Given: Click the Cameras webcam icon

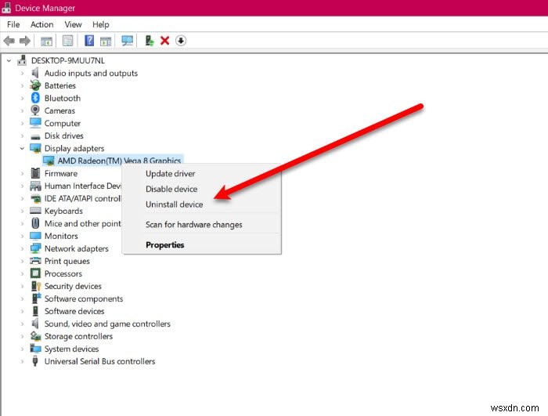Looking at the screenshot, I should pyautogui.click(x=35, y=110).
